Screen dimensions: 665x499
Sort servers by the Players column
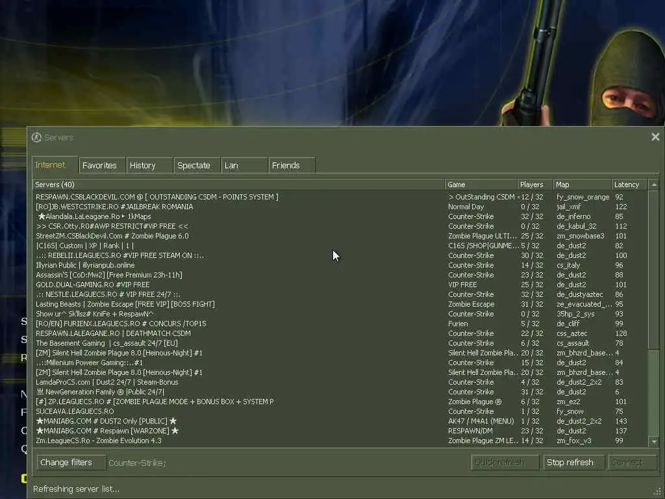click(535, 185)
